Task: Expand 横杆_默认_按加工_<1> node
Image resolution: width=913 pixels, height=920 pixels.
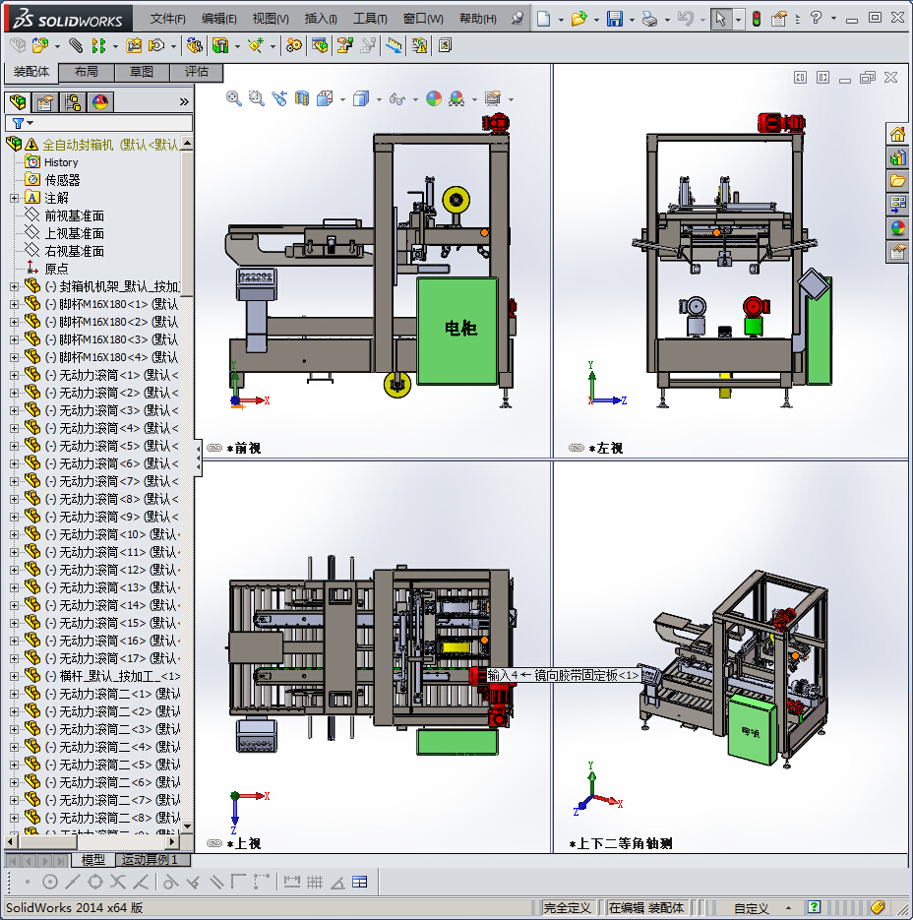Action: tap(14, 676)
